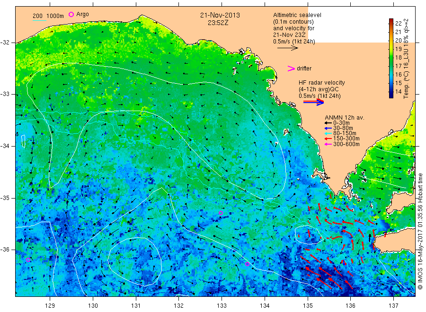Click the dark blue bottom of the temperature colorbar
This screenshot has width=426, height=312.
click(391, 95)
